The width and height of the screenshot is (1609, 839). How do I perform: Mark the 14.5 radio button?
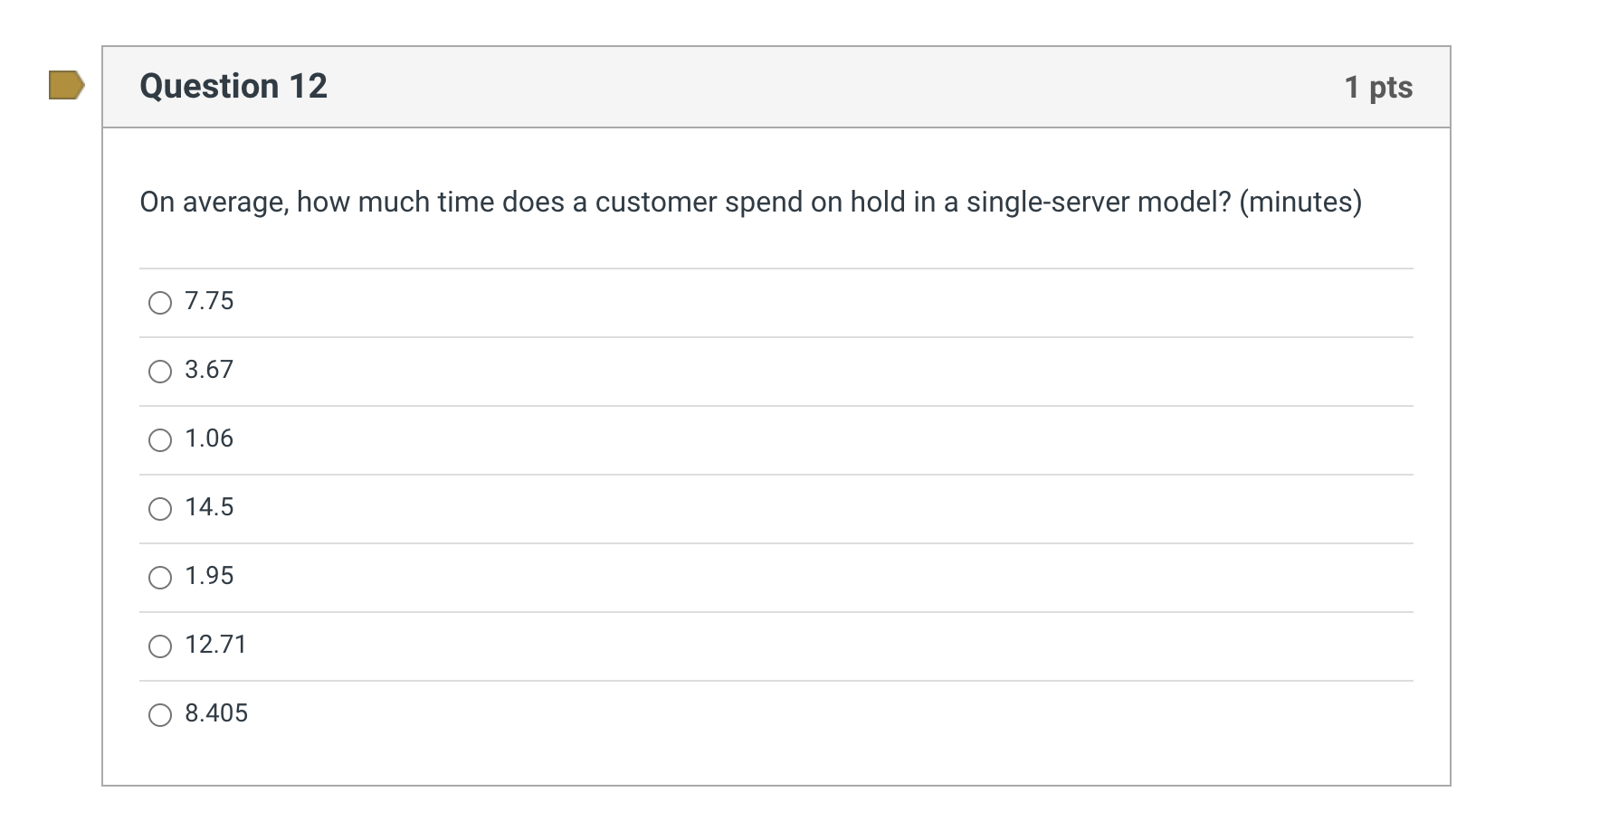tap(160, 509)
